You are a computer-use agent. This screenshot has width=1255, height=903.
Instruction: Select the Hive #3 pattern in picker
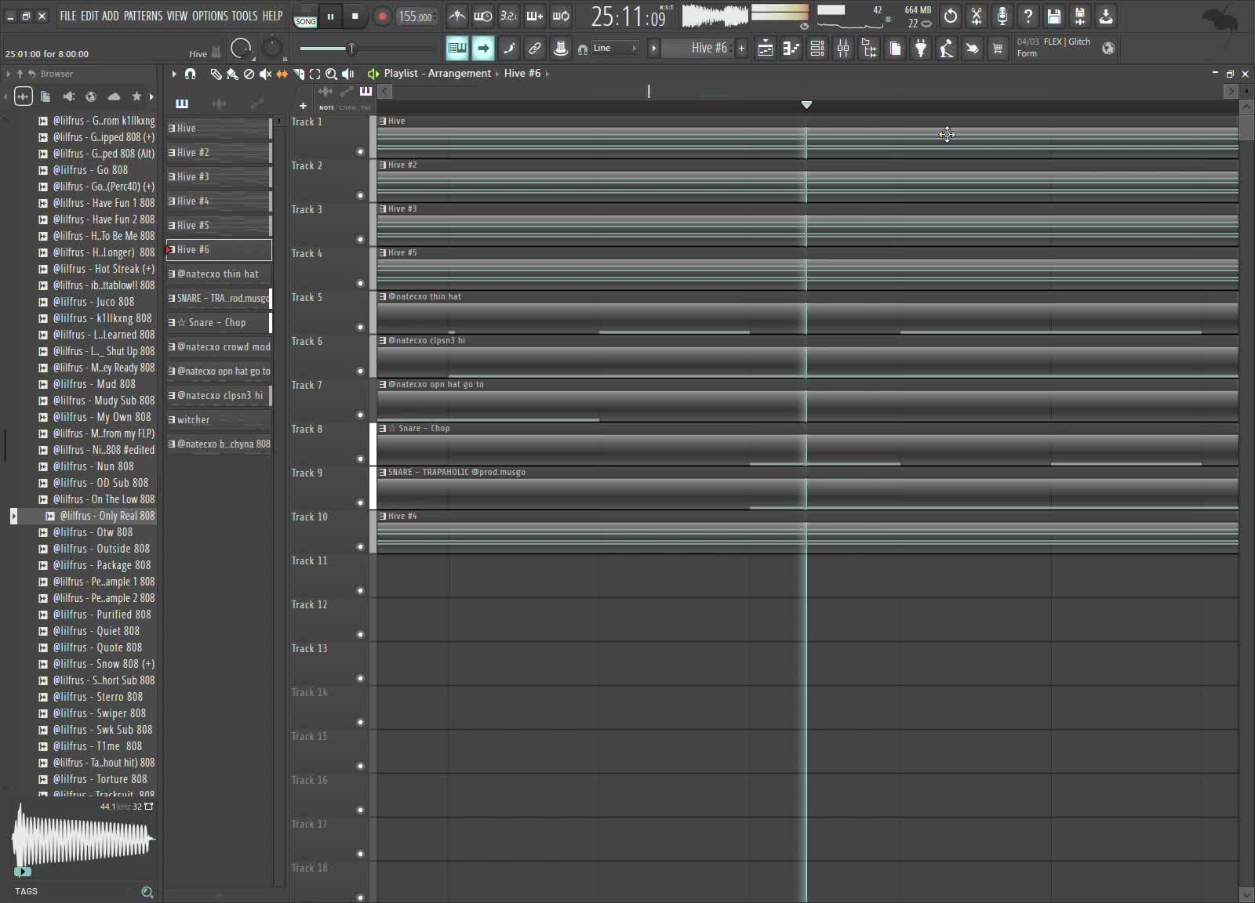219,177
